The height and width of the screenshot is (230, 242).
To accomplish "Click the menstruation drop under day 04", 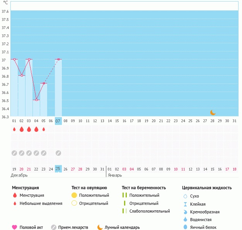I will coord(36,129).
